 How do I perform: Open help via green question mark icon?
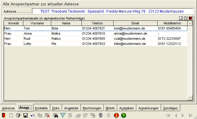(124, 115)
